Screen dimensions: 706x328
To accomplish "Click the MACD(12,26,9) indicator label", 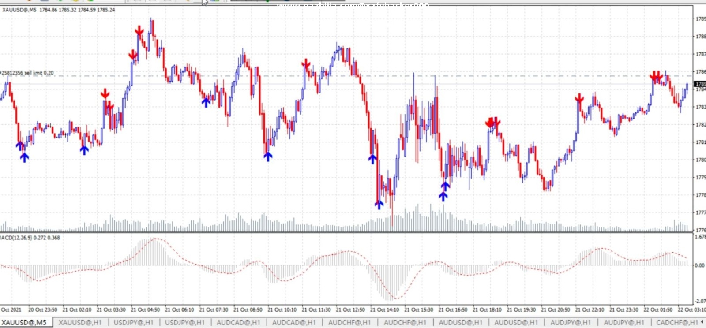I will (30, 238).
